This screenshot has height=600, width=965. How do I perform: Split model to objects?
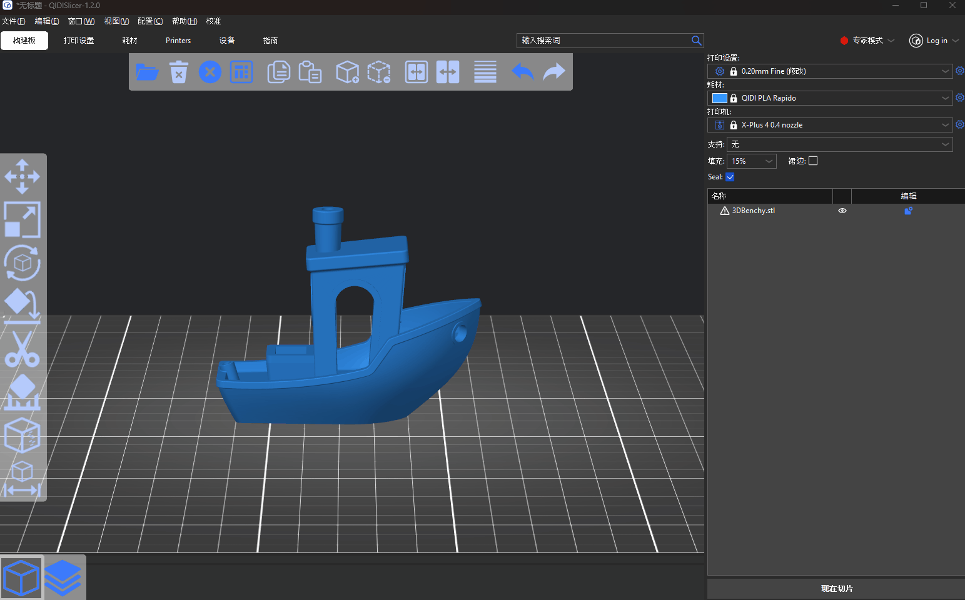[x=417, y=72]
